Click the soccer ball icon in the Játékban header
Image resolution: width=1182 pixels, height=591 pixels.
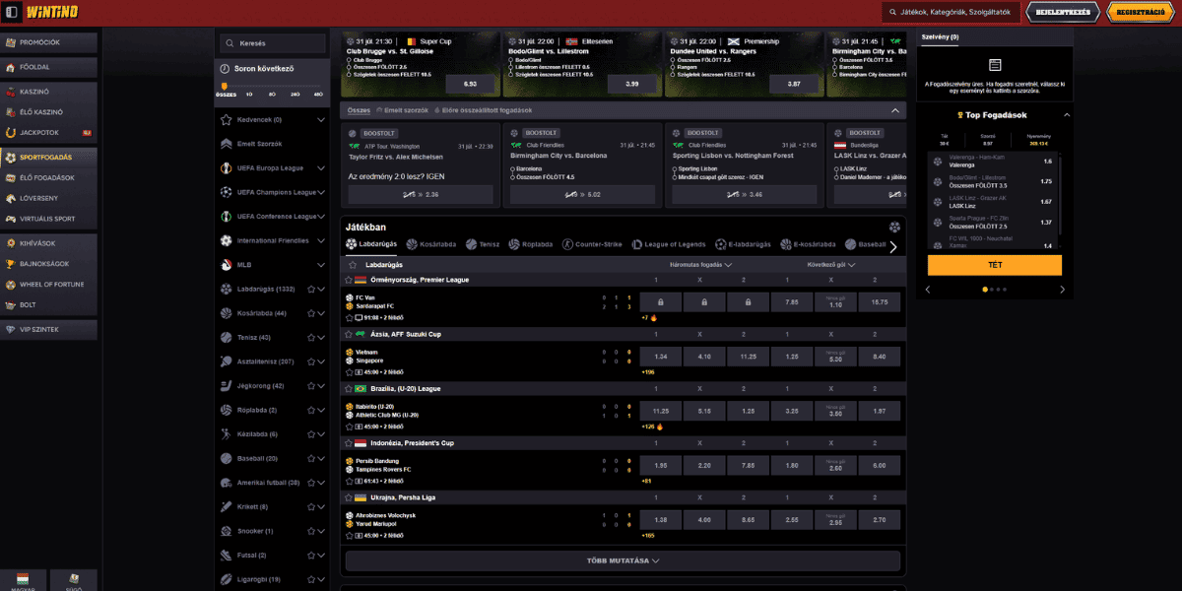(894, 227)
